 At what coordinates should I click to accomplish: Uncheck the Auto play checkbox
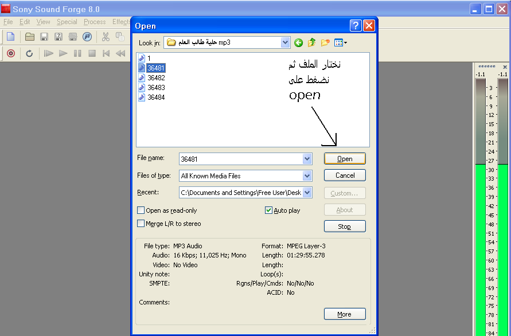click(268, 210)
